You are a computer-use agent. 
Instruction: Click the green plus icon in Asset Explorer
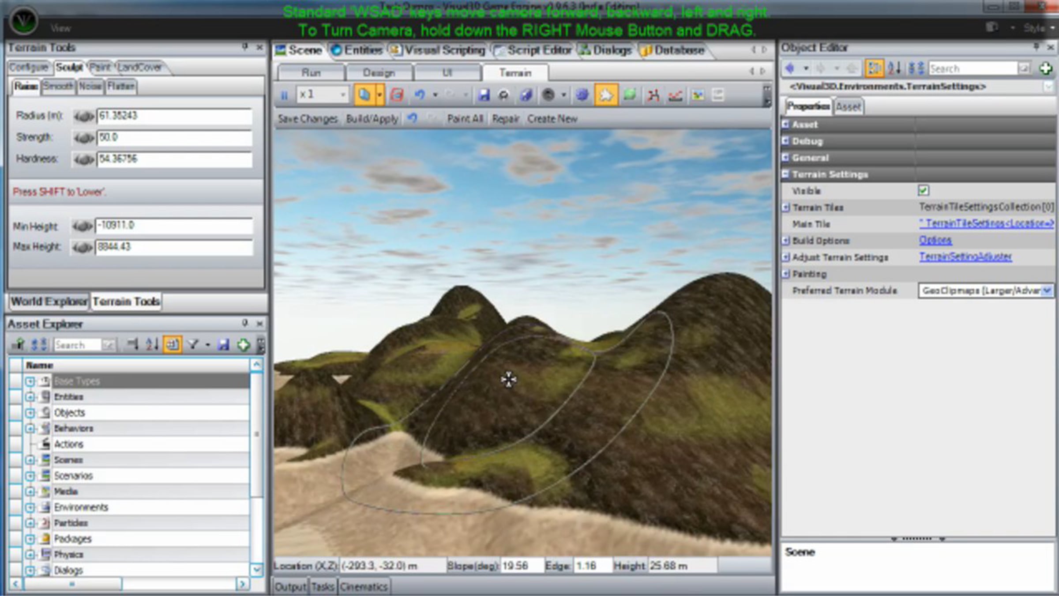[x=243, y=345]
